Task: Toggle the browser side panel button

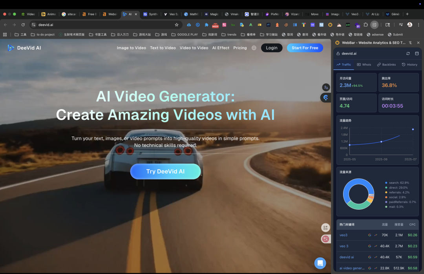Action: pyautogui.click(x=375, y=25)
